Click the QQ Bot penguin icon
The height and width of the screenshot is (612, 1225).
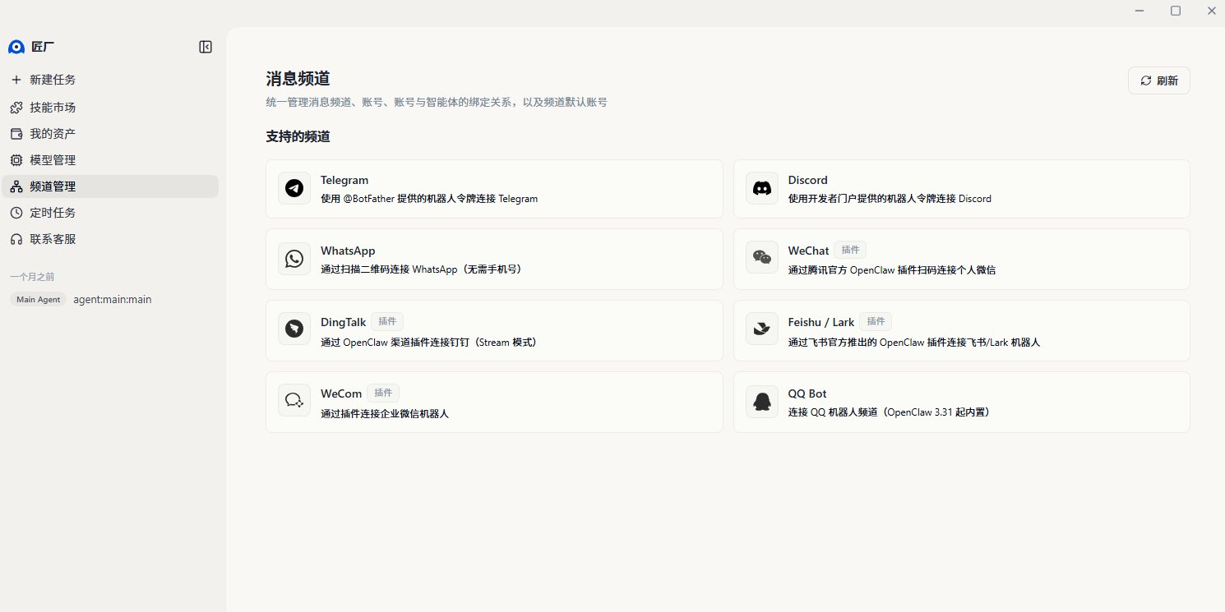click(762, 402)
